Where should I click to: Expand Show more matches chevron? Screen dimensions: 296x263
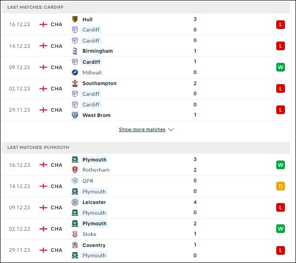coord(171,130)
